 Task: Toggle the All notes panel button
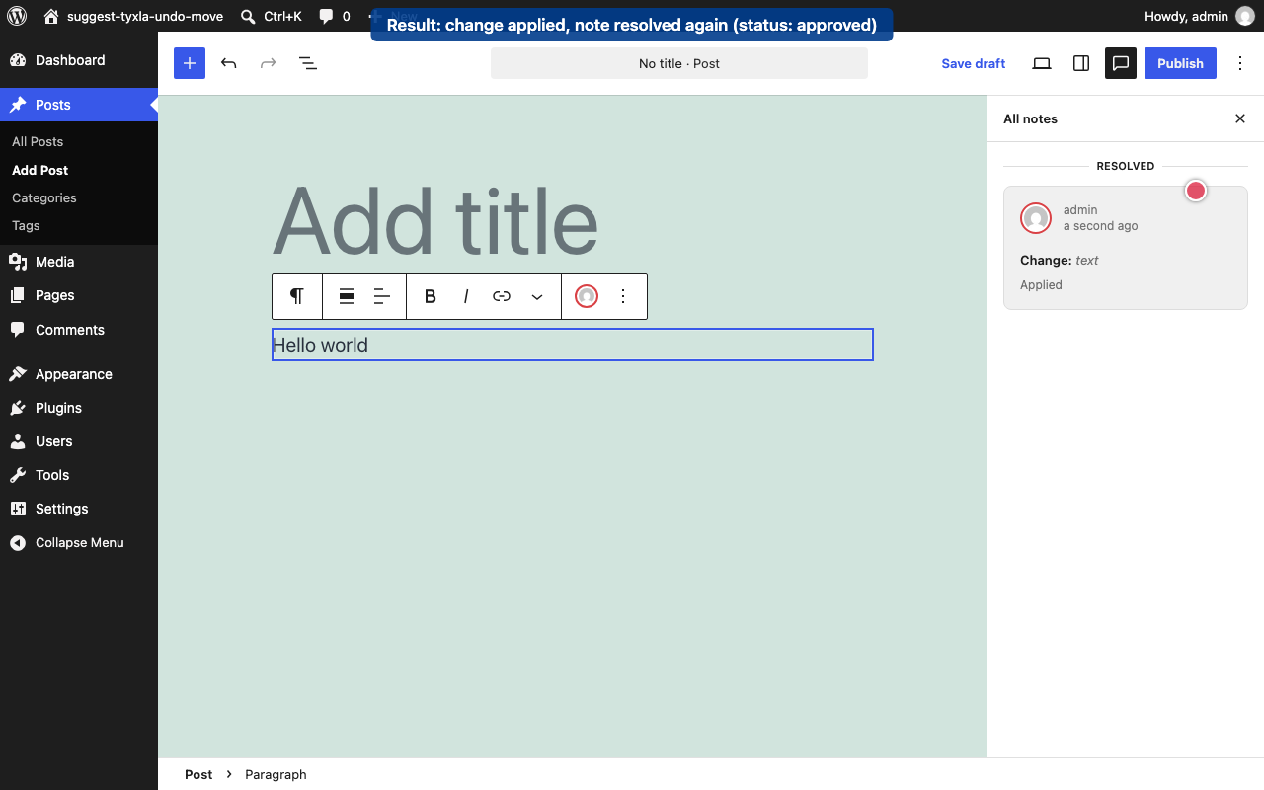coord(1121,63)
